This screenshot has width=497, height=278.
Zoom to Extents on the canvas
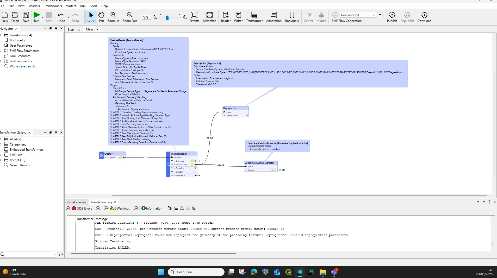point(194,17)
